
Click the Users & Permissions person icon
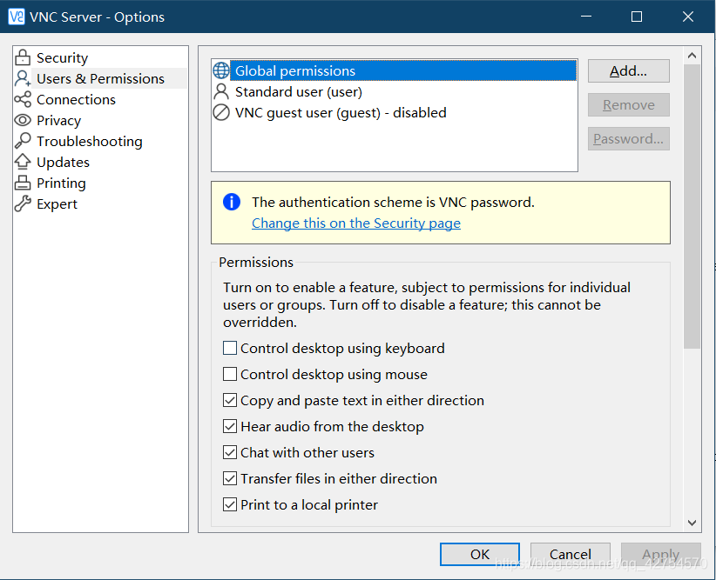[23, 78]
